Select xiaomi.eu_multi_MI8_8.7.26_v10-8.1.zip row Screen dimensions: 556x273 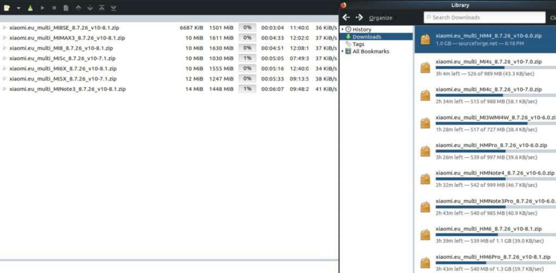[x=169, y=48]
